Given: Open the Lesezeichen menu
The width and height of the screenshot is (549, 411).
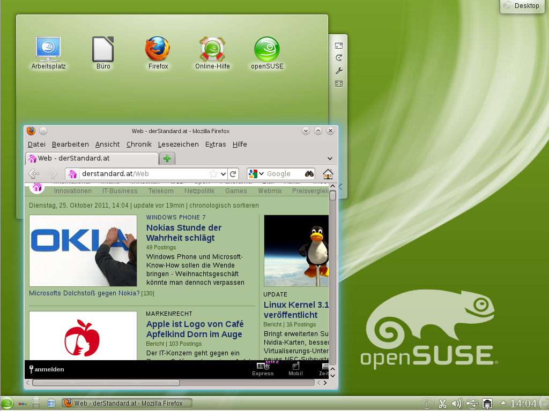Looking at the screenshot, I should coord(178,144).
